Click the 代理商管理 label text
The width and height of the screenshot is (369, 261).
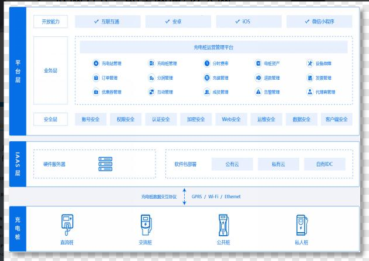325,92
